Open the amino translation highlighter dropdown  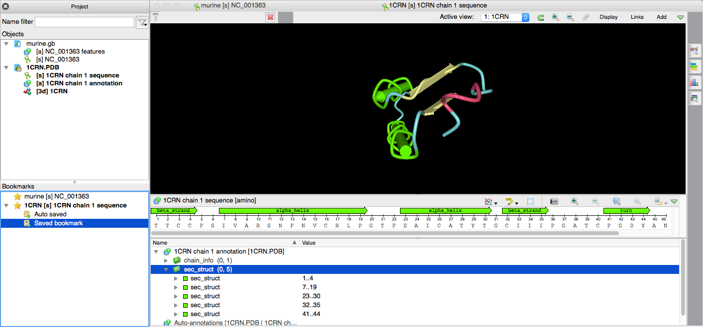(511, 201)
